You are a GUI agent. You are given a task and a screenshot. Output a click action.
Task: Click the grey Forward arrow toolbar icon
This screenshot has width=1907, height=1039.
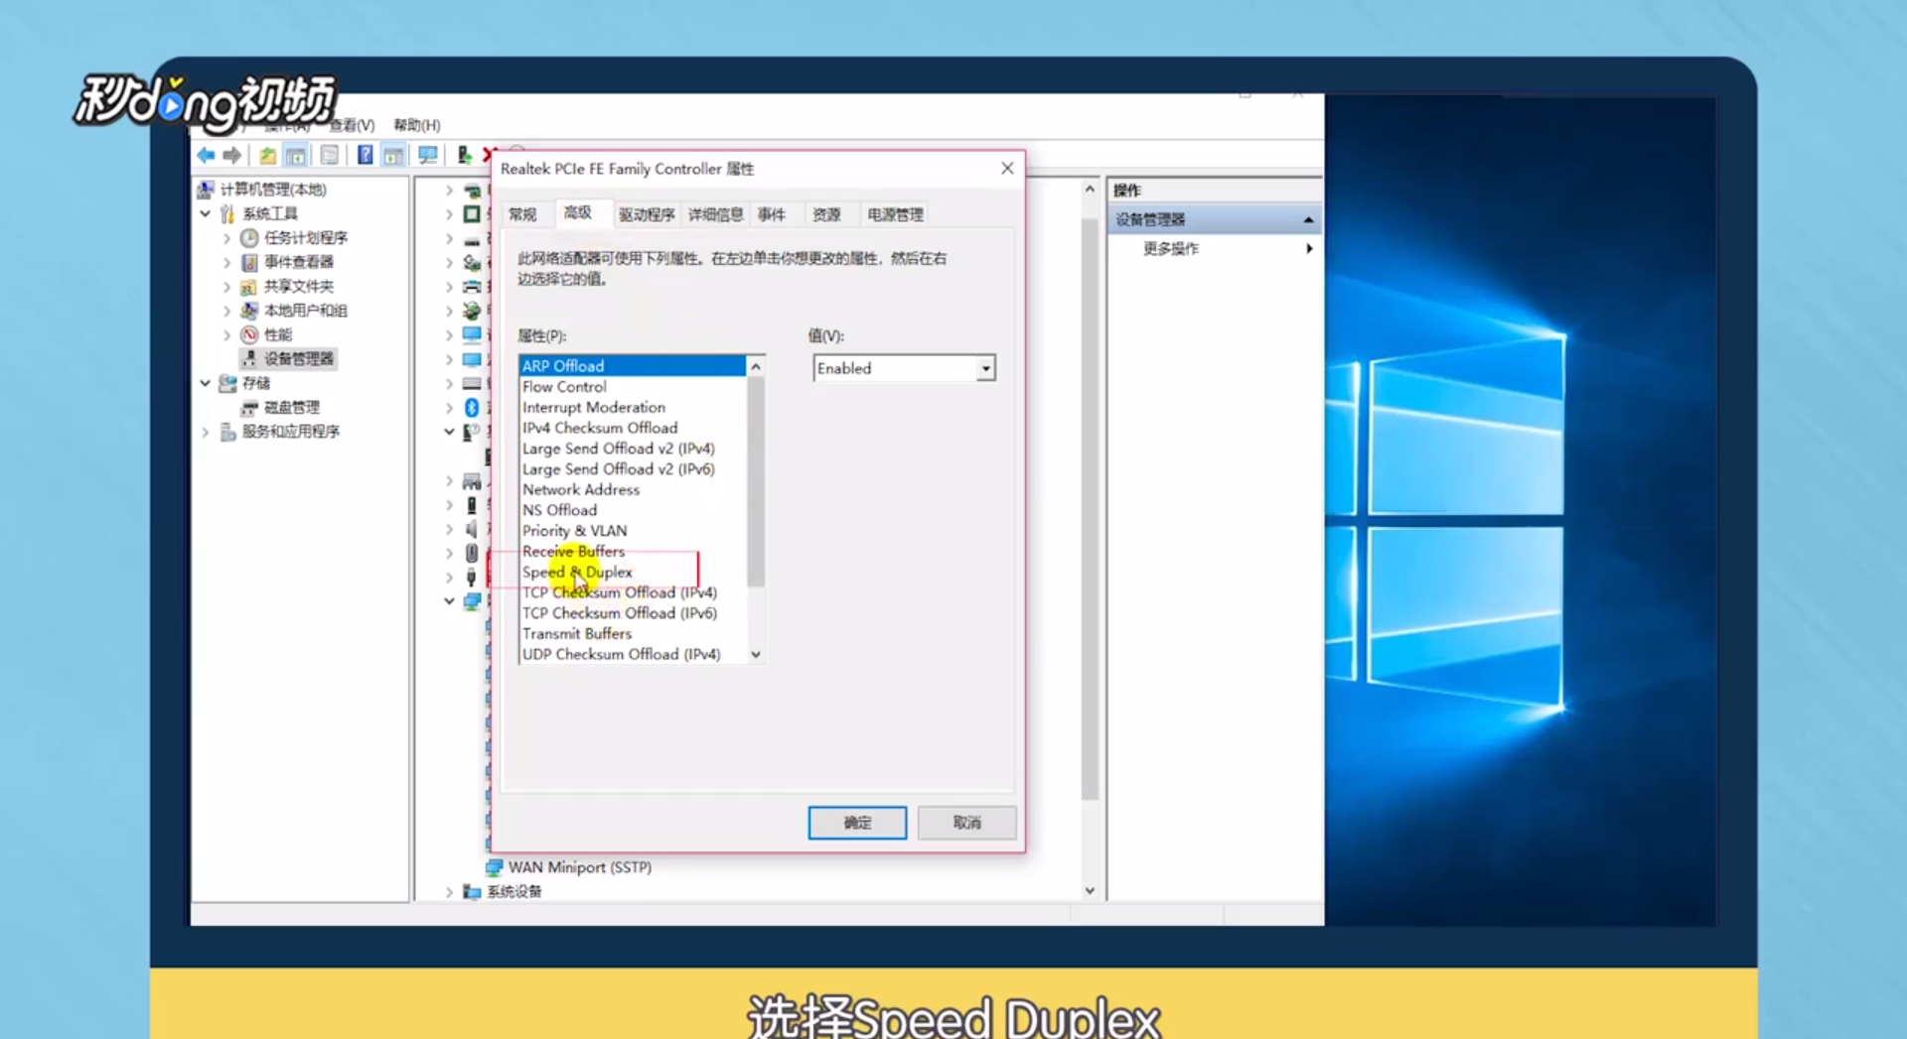232,155
